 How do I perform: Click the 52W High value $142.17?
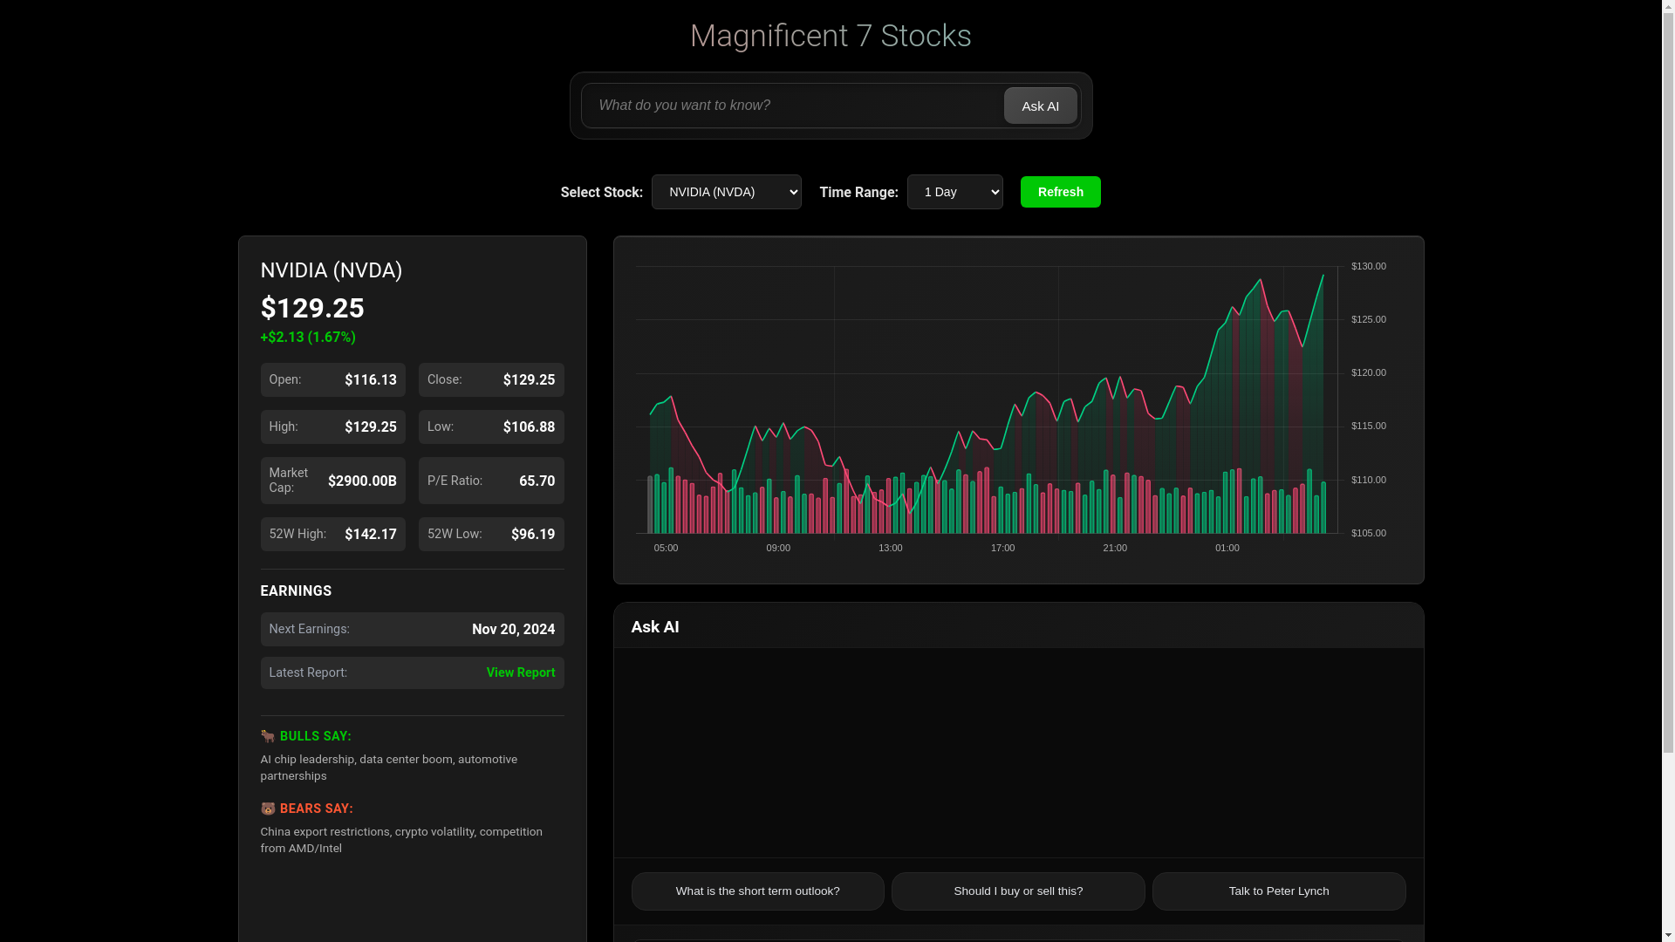coord(370,534)
